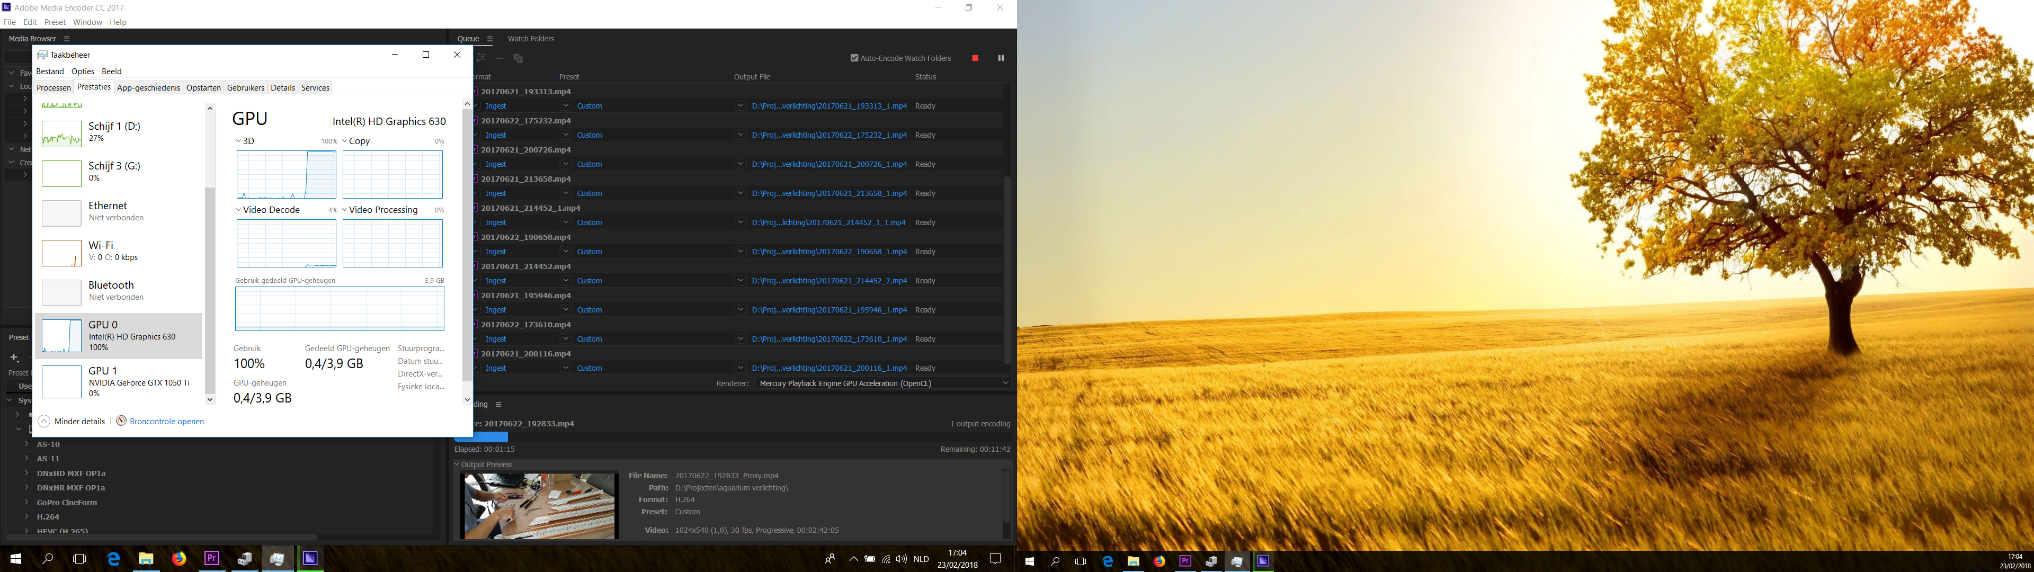Open the Video Decode graph engine dropdown
Screen dimensions: 2034x572
(x=238, y=210)
